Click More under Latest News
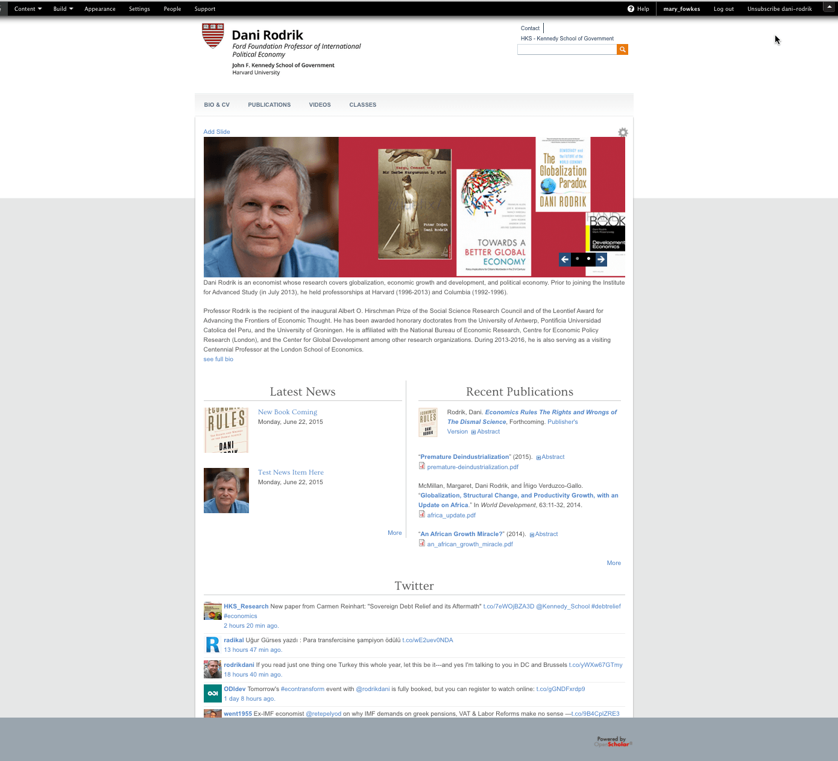The width and height of the screenshot is (838, 761). click(395, 533)
